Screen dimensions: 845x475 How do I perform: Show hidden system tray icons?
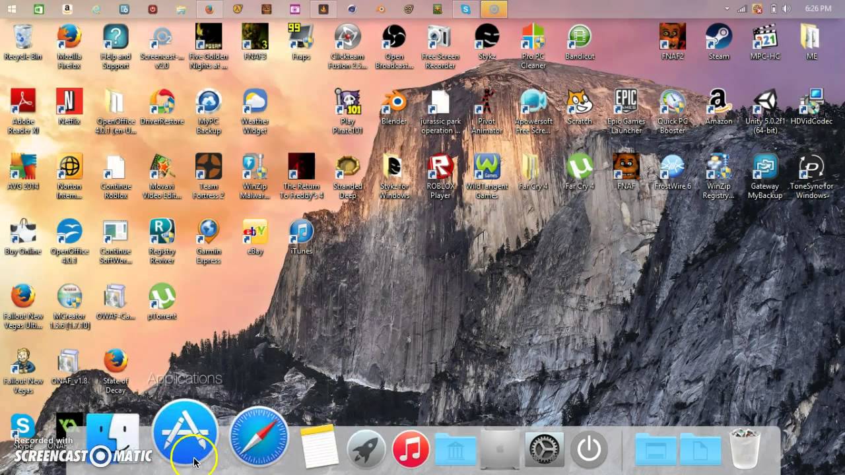pos(727,9)
